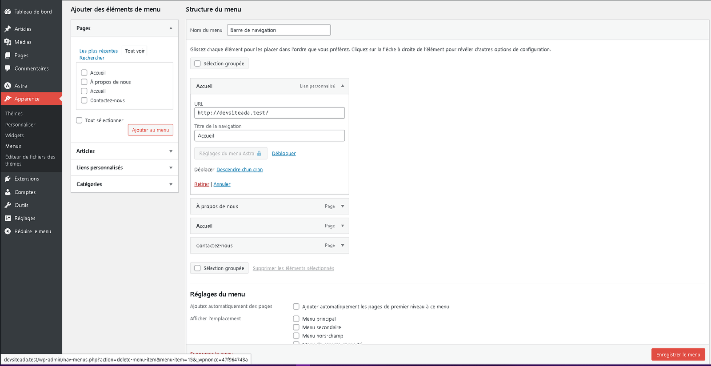This screenshot has width=711, height=366.
Task: Click the Articles pin icon in sidebar
Action: point(8,29)
